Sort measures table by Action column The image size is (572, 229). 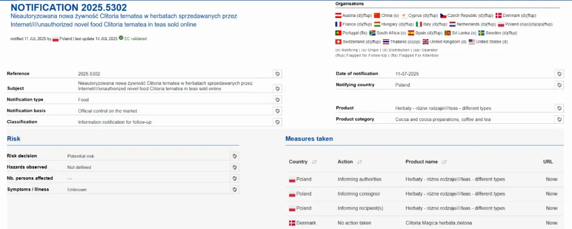click(x=360, y=162)
